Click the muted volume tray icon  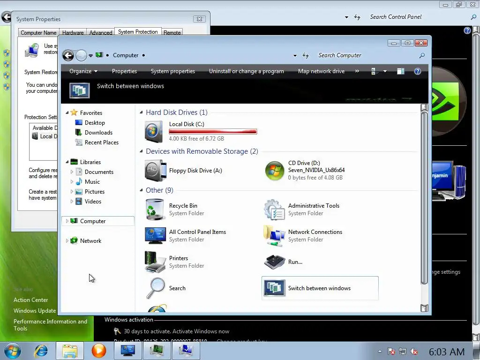pos(414,352)
